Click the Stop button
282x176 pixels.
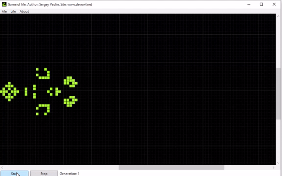tap(44, 174)
